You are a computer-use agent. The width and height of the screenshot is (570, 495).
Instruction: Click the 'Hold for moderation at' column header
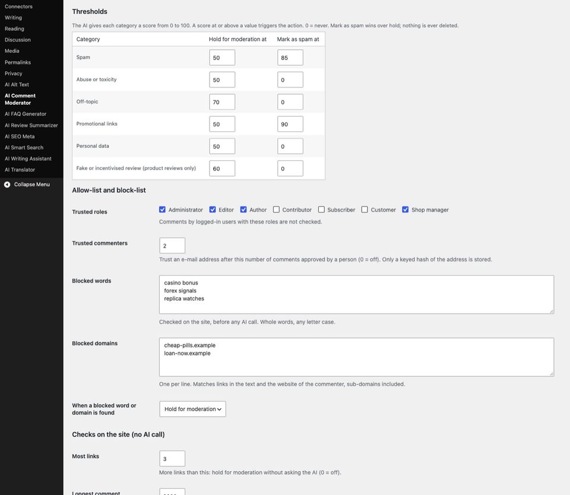point(237,39)
